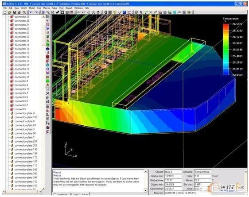The width and height of the screenshot is (249, 197).
Task: Click the 1D toolbar icon
Action: 179,12
